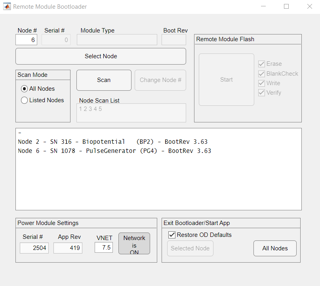Click the Change Node # button

160,80
